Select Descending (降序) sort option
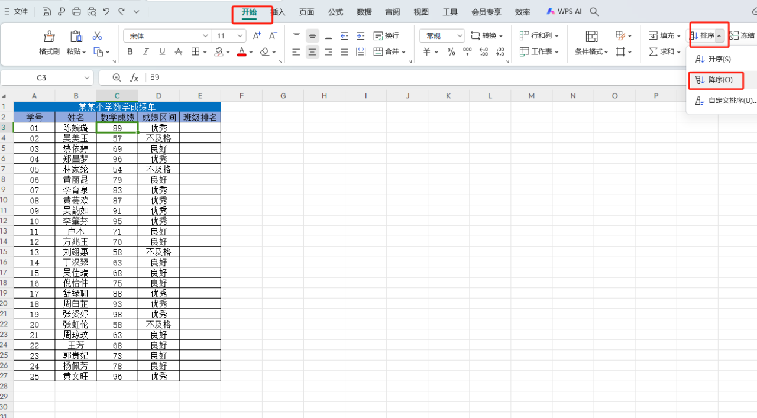This screenshot has height=418, width=757. point(714,80)
